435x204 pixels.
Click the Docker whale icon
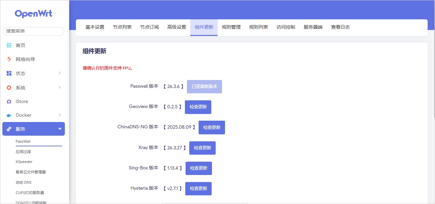9,115
